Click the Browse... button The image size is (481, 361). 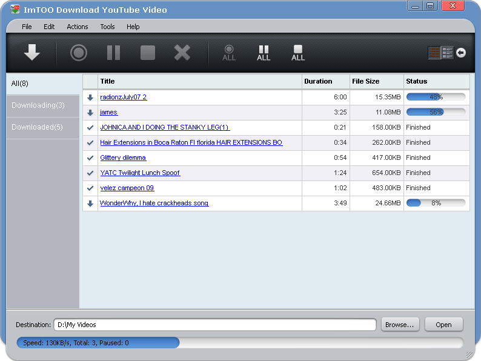[400, 325]
